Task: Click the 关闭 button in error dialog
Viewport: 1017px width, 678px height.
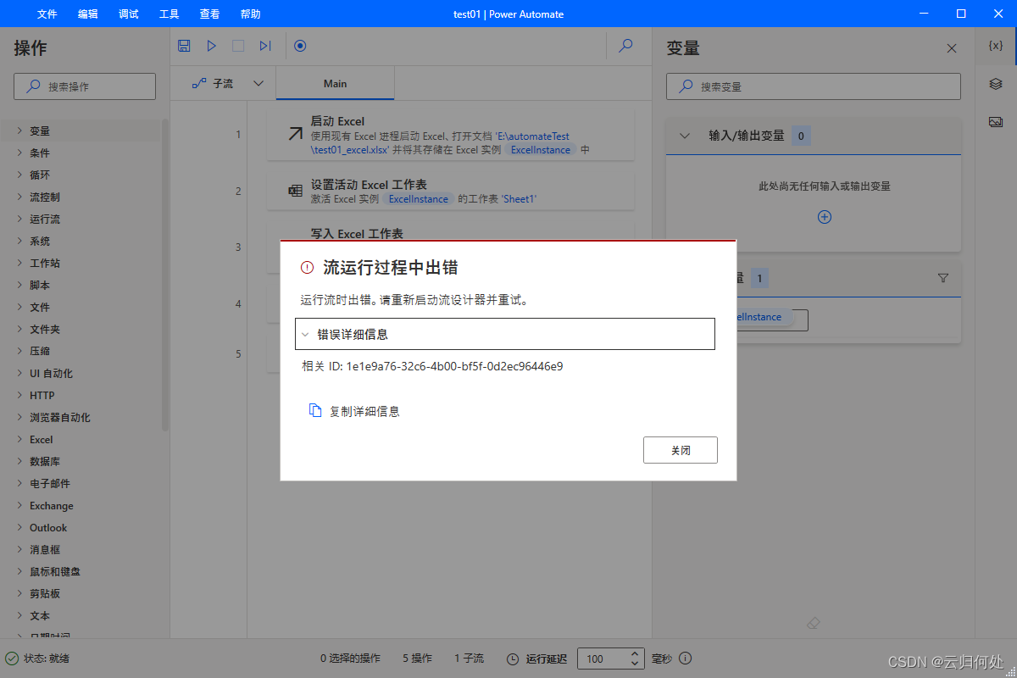Action: (680, 449)
